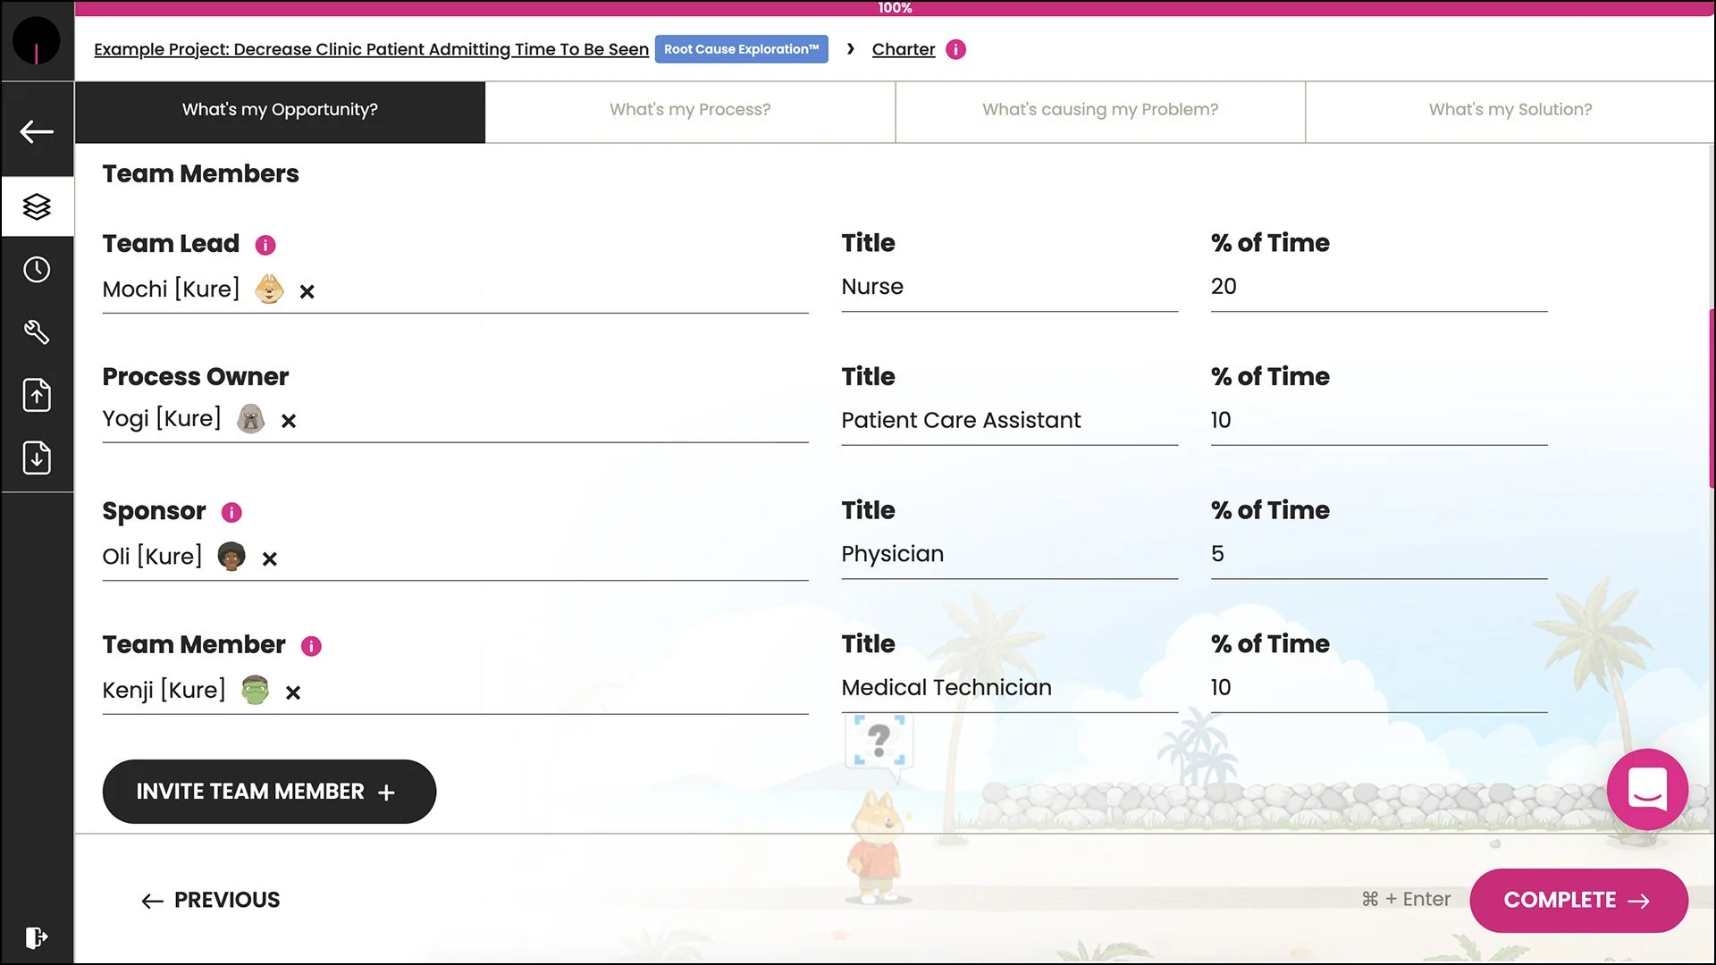Screen dimensions: 1716x965
Task: Click the back arrow sidebar icon
Action: click(x=37, y=131)
